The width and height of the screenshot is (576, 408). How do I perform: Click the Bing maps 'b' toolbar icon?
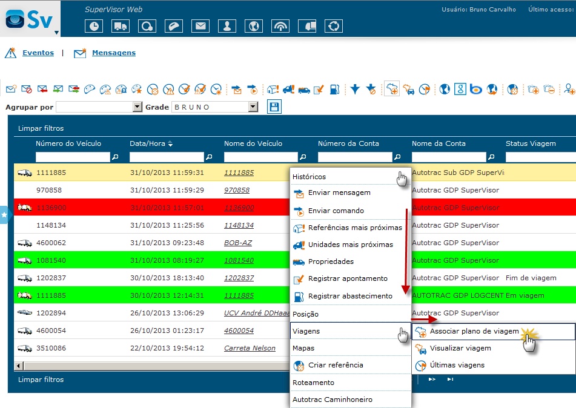point(475,89)
